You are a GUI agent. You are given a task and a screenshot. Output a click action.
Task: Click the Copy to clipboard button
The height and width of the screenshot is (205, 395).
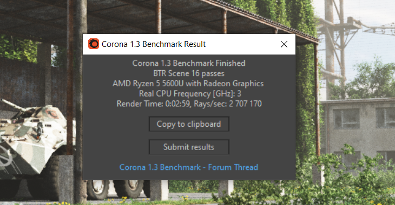189,124
